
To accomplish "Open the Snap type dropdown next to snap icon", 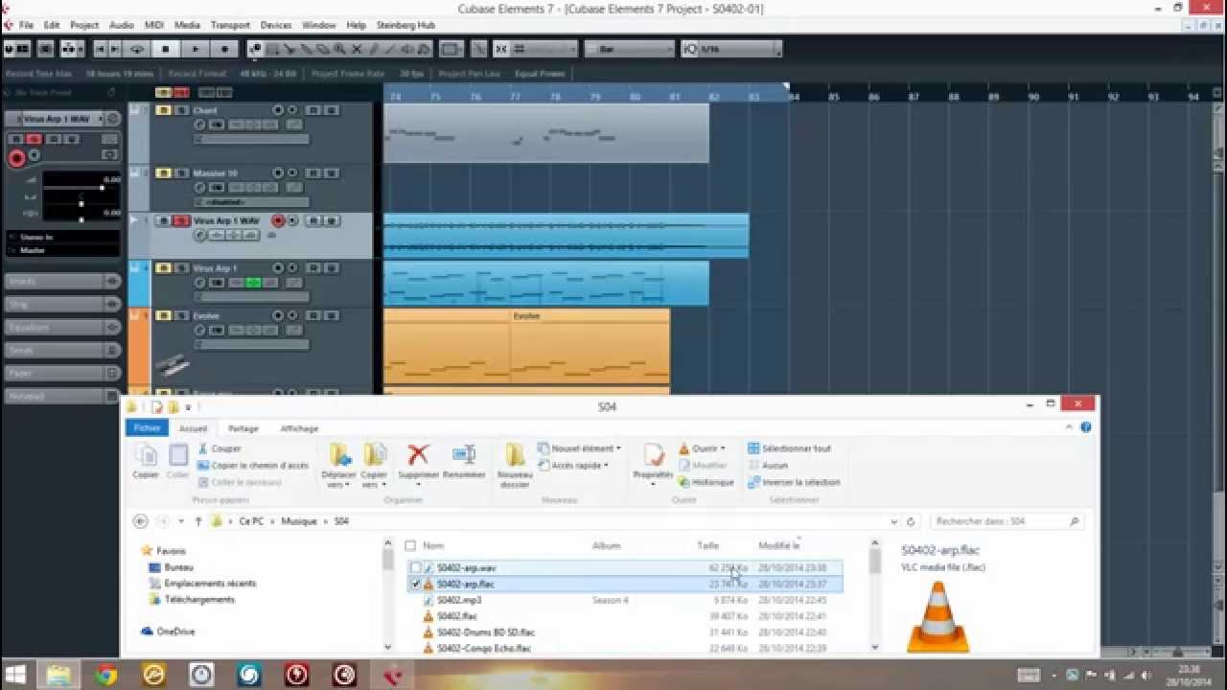I will coord(544,49).
